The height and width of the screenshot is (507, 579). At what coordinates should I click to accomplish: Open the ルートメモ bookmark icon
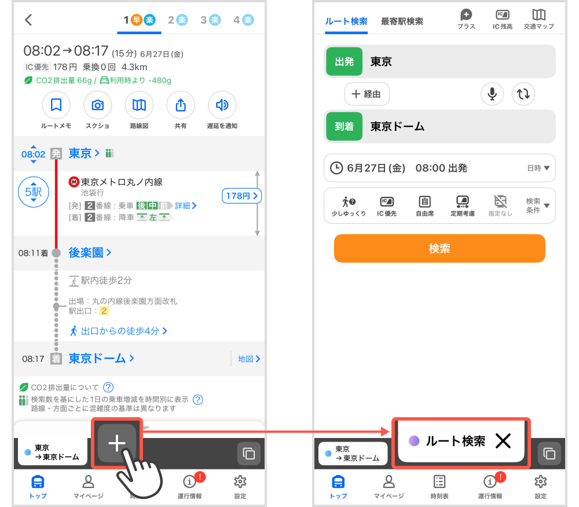pos(56,105)
